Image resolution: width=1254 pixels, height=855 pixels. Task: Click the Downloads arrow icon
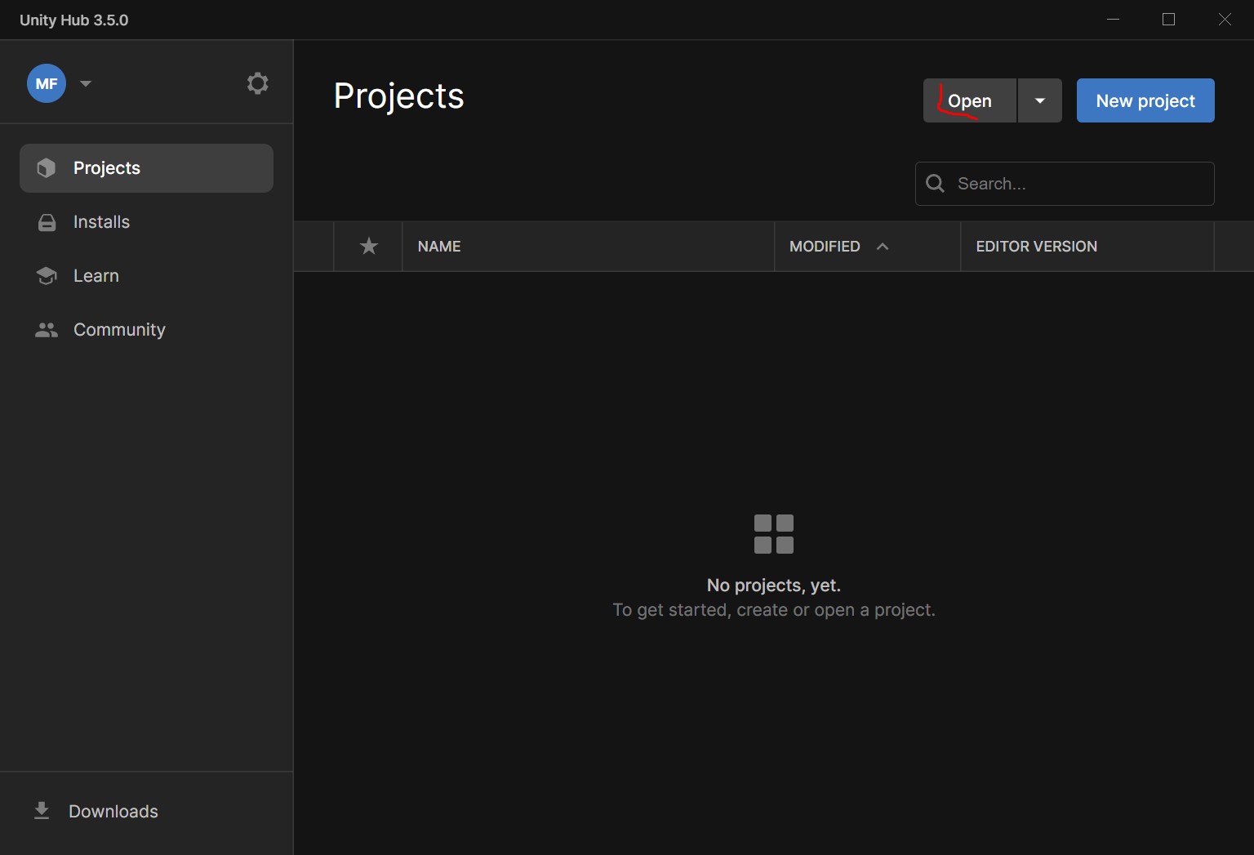[x=42, y=810]
